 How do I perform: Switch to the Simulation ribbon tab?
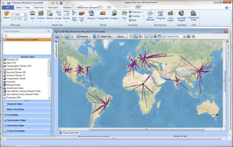pos(67,7)
